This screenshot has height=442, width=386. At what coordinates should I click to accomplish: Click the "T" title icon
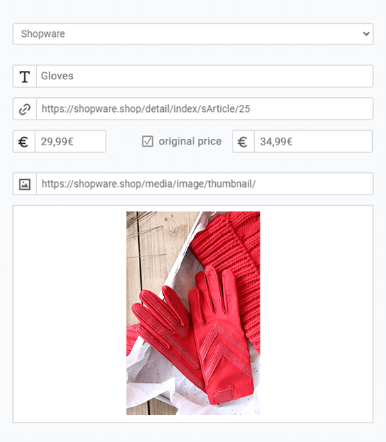[x=25, y=76]
